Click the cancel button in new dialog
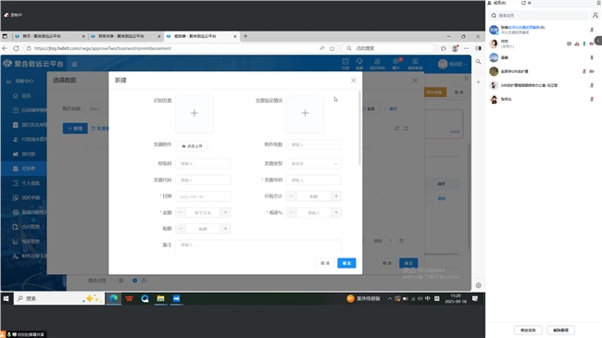 point(325,263)
